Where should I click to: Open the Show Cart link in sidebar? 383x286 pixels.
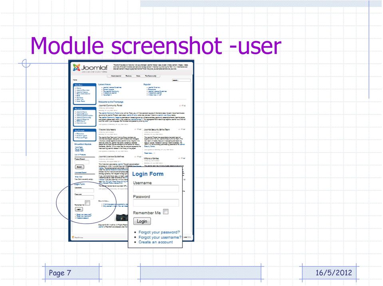(x=78, y=177)
